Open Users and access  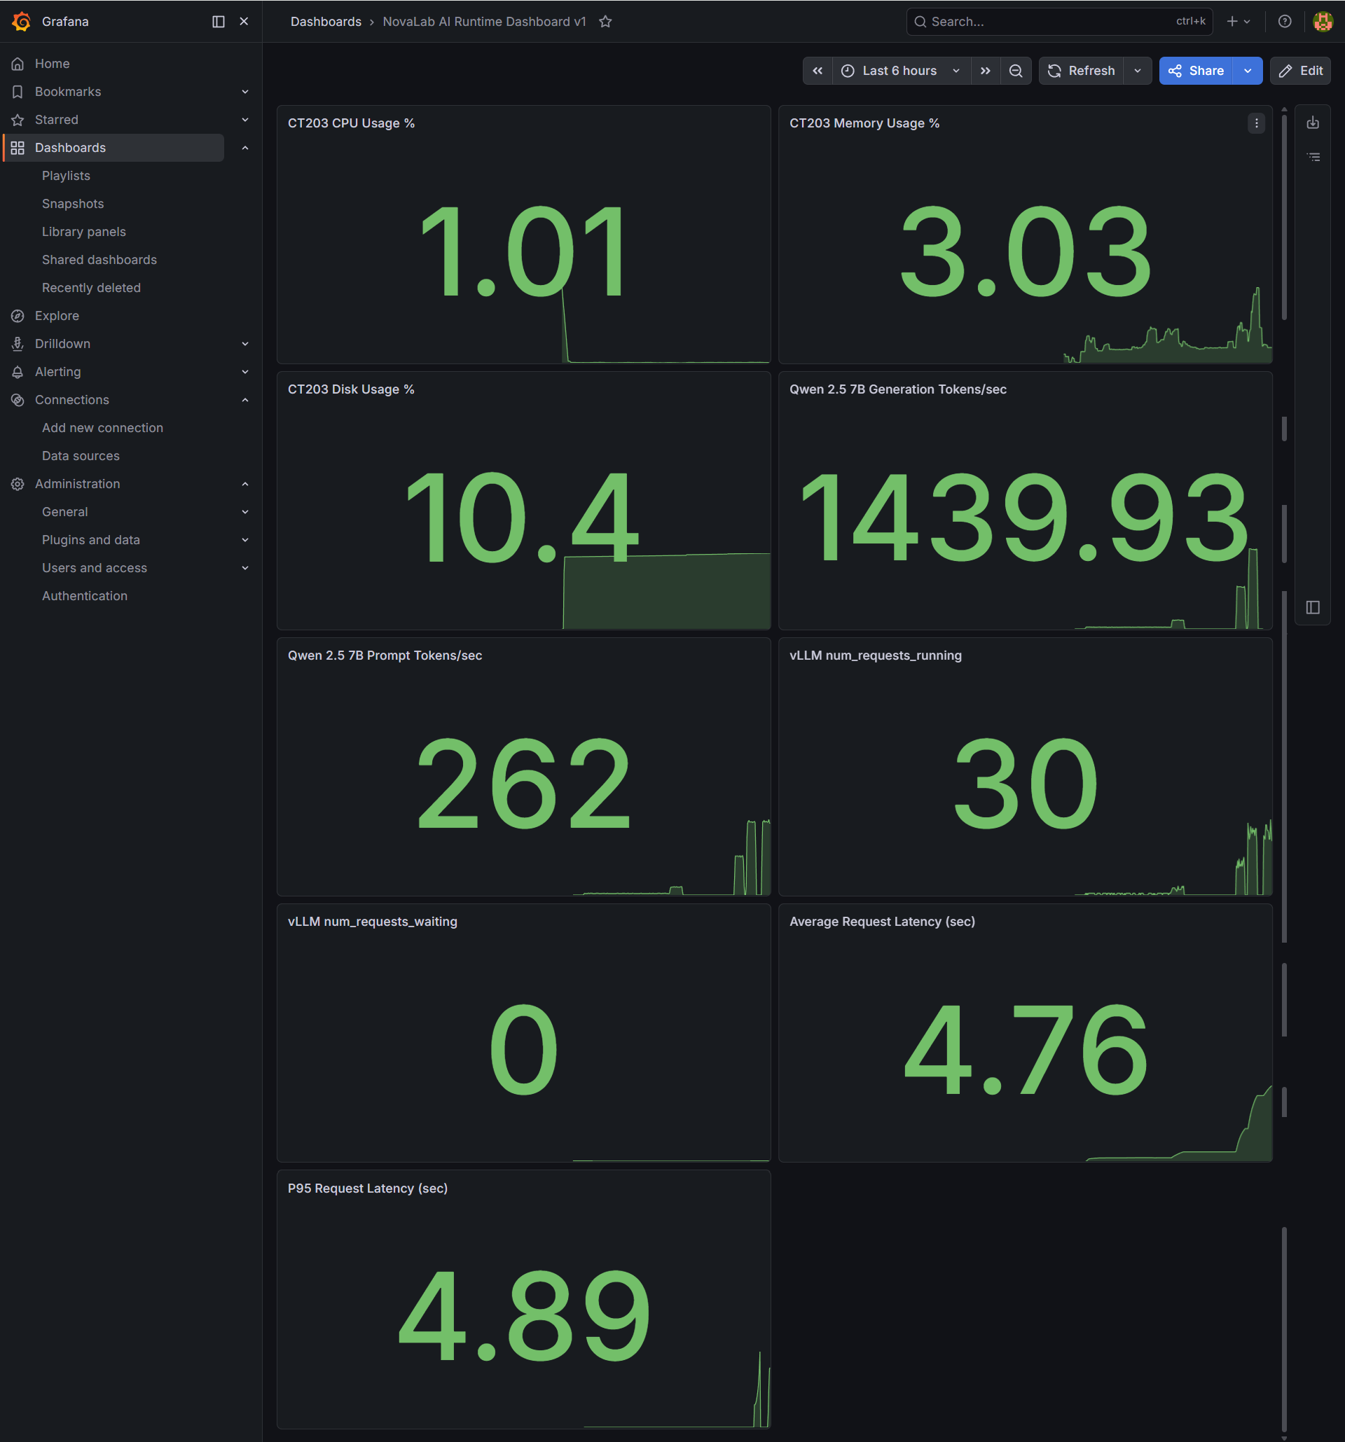pyautogui.click(x=95, y=568)
